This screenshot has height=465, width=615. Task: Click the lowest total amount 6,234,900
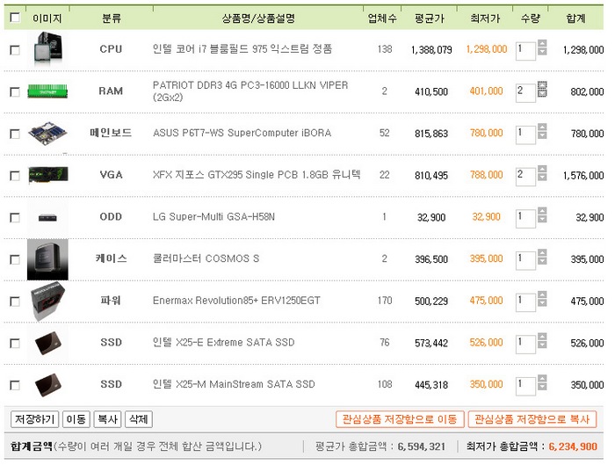click(x=573, y=447)
